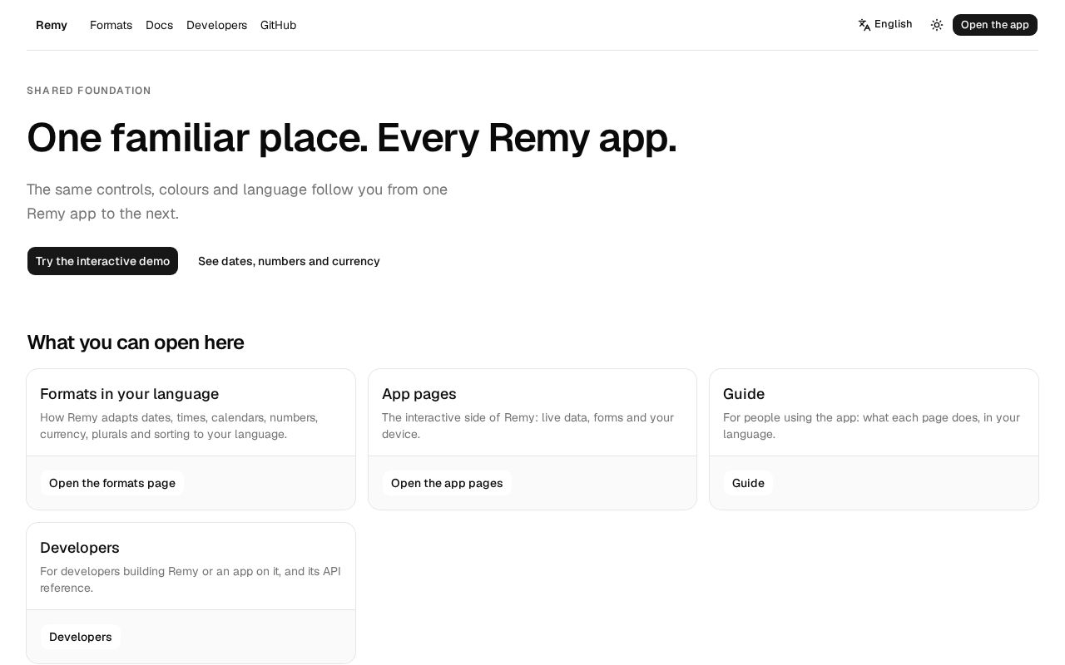
Task: Select the Formats in your language card title
Action: (129, 394)
